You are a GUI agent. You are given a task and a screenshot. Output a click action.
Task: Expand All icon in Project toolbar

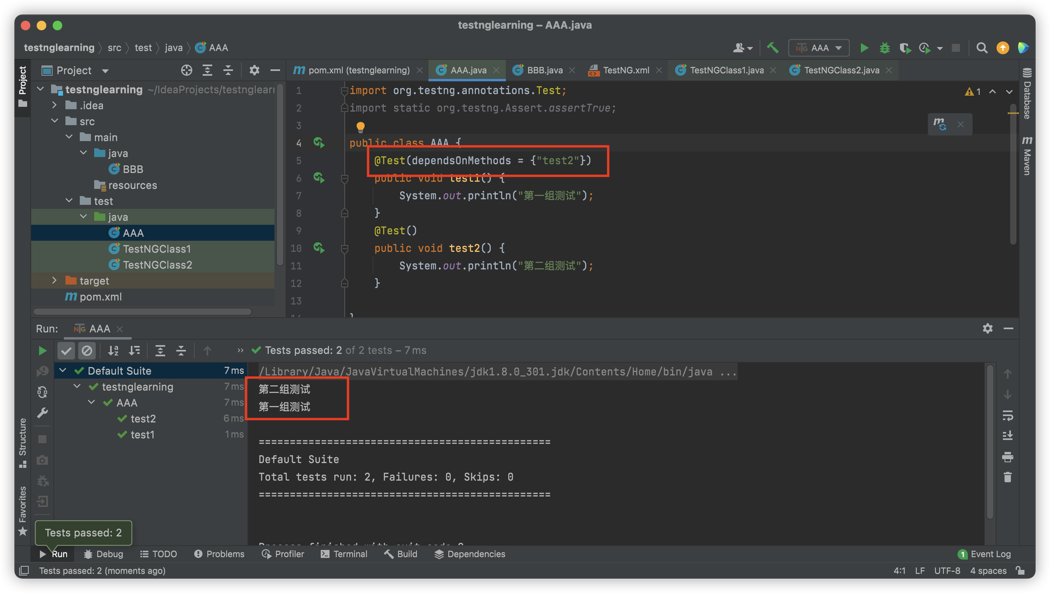point(207,71)
